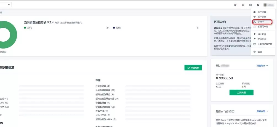Click the green 主机 legend swatch

[25, 28]
